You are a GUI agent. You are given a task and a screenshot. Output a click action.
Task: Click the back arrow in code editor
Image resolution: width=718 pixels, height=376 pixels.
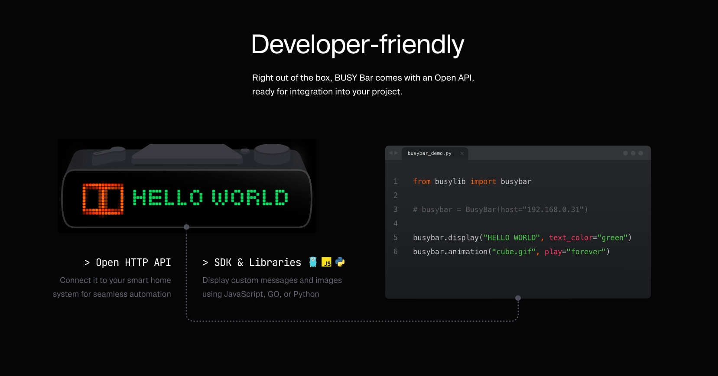tap(390, 153)
